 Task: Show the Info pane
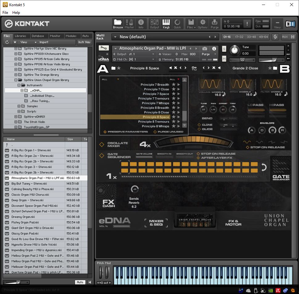[x=141, y=24]
